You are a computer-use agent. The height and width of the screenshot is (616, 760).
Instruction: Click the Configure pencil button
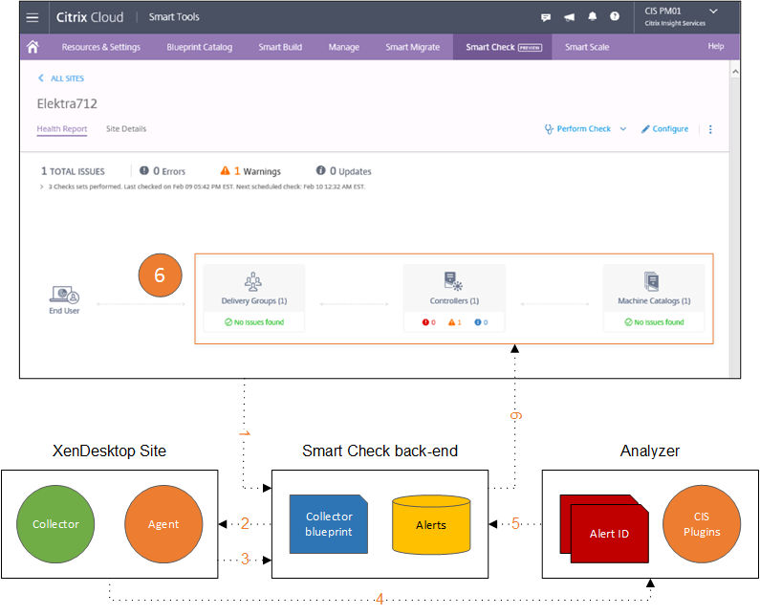[x=664, y=129]
